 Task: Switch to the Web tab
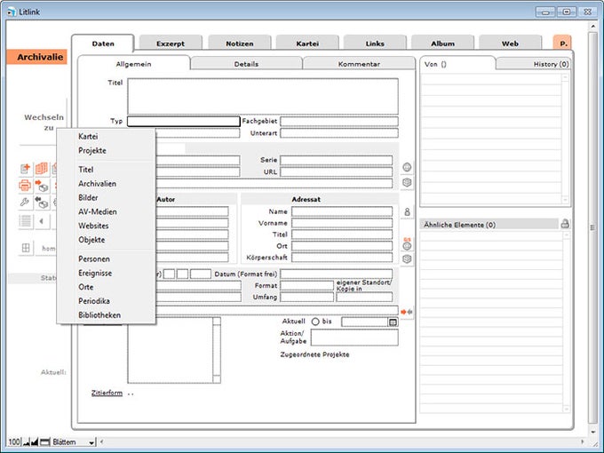point(510,44)
